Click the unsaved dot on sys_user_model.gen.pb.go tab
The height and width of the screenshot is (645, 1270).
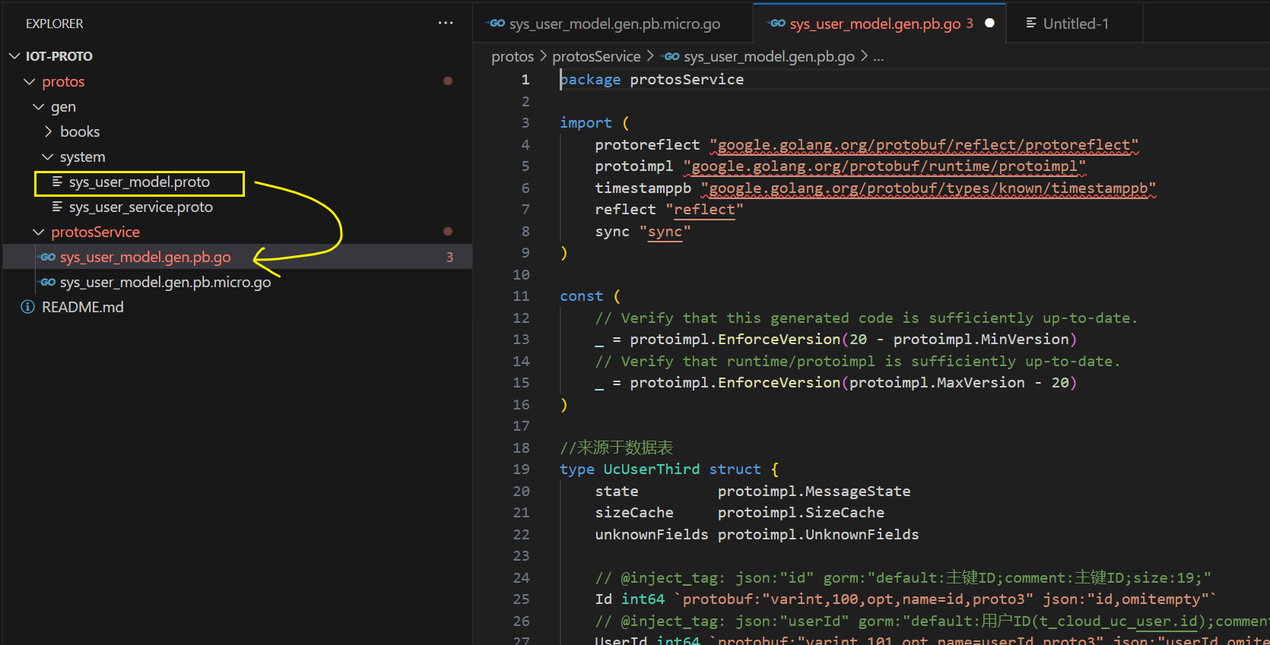pos(989,24)
